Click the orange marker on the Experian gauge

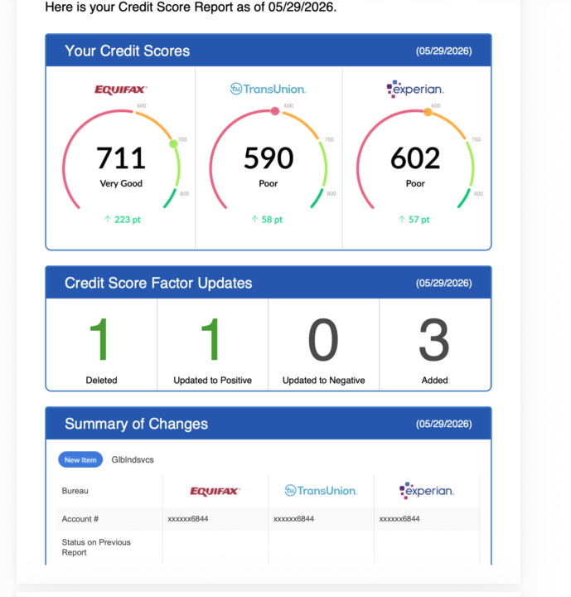428,112
